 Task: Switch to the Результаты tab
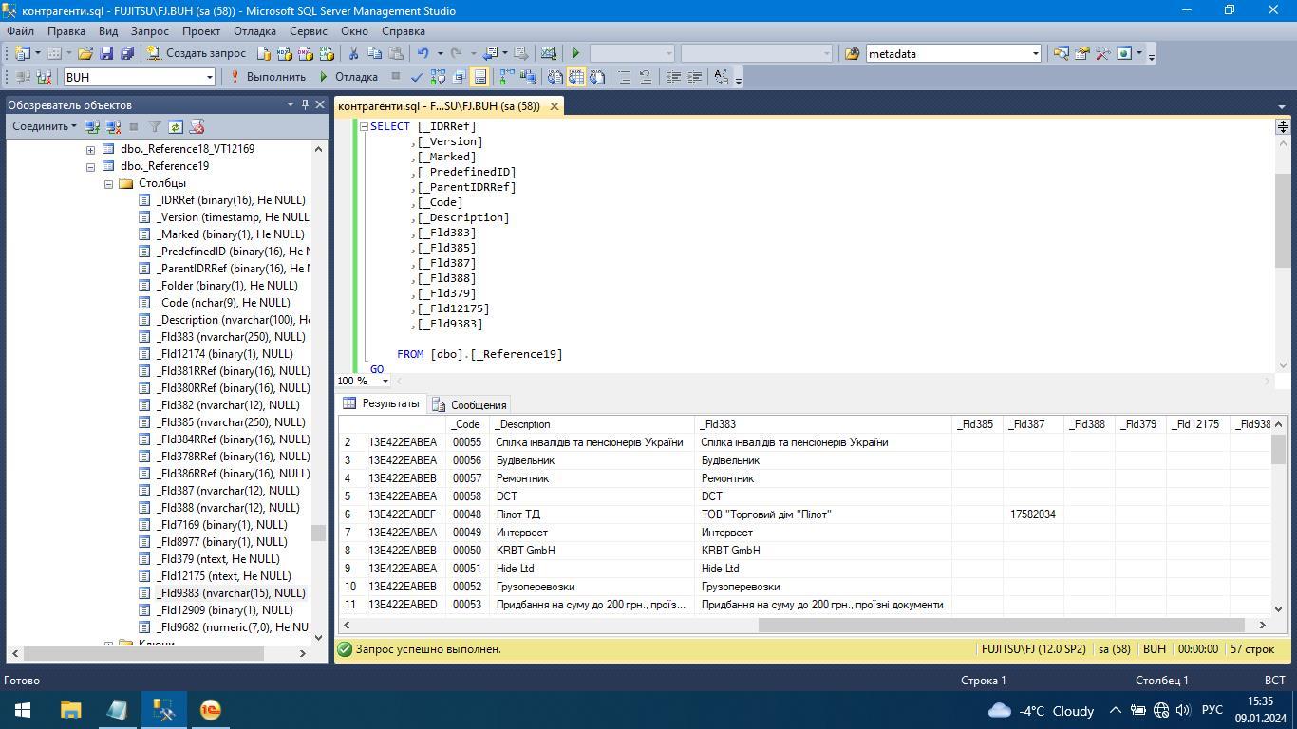pyautogui.click(x=382, y=404)
